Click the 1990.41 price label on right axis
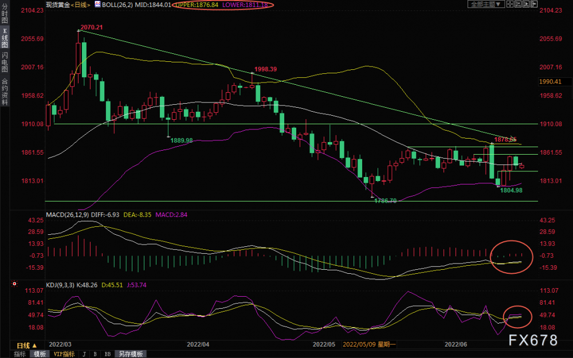 [550, 81]
